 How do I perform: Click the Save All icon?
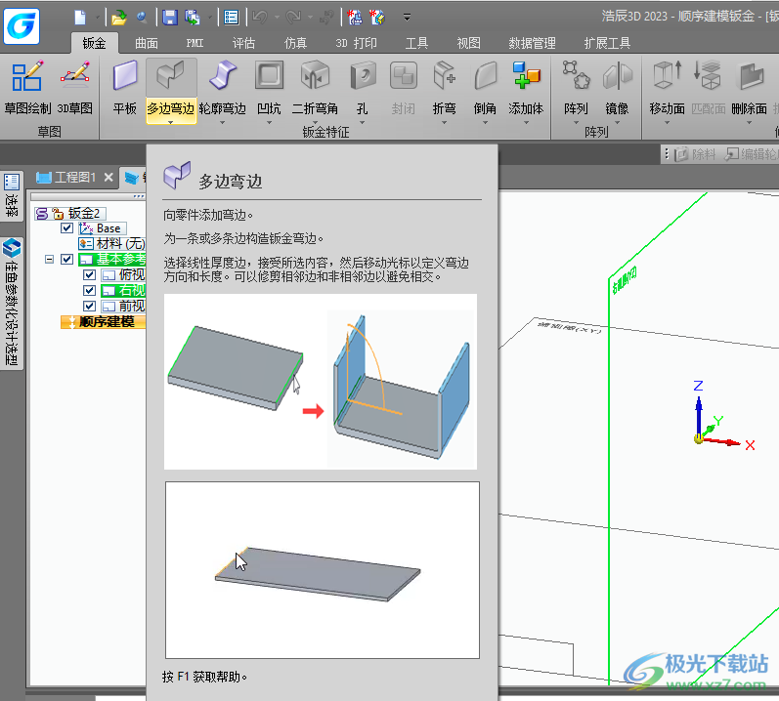click(x=193, y=18)
